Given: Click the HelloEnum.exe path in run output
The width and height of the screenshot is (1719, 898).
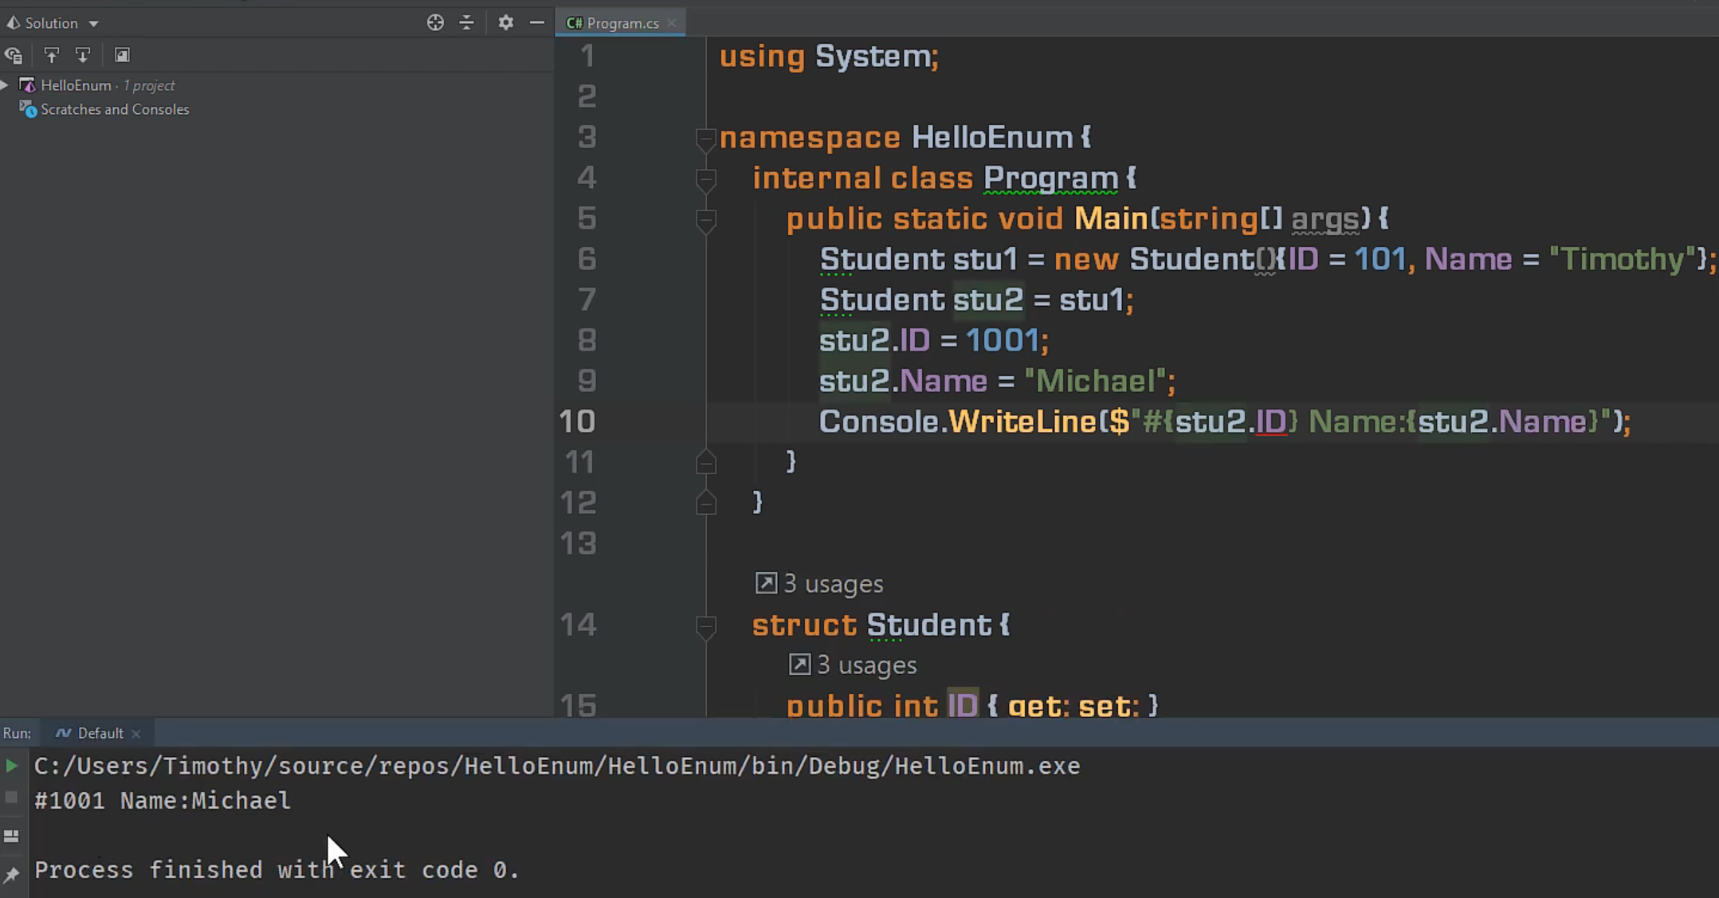Looking at the screenshot, I should coord(557,767).
